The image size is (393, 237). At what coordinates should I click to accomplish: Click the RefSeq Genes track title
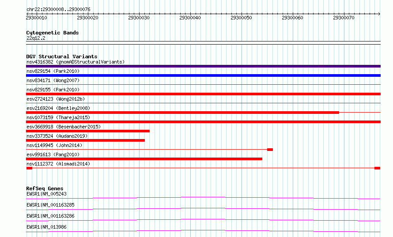[45, 188]
